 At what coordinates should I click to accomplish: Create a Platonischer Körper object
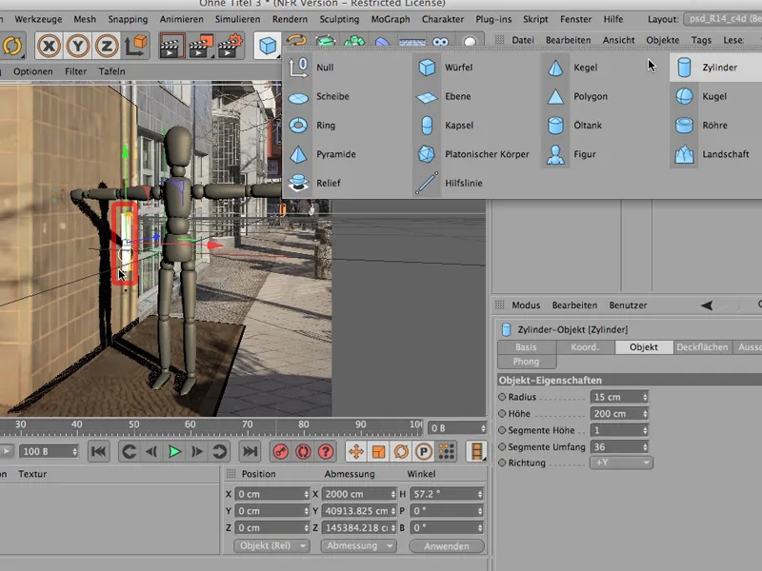pos(472,154)
